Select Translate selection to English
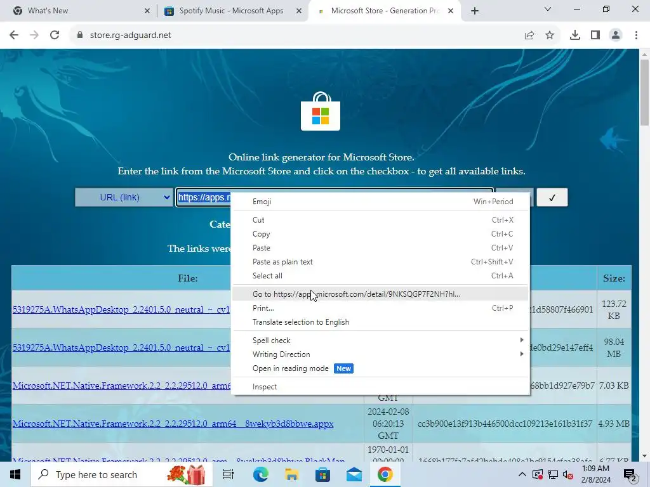This screenshot has height=487, width=650. tap(381, 322)
